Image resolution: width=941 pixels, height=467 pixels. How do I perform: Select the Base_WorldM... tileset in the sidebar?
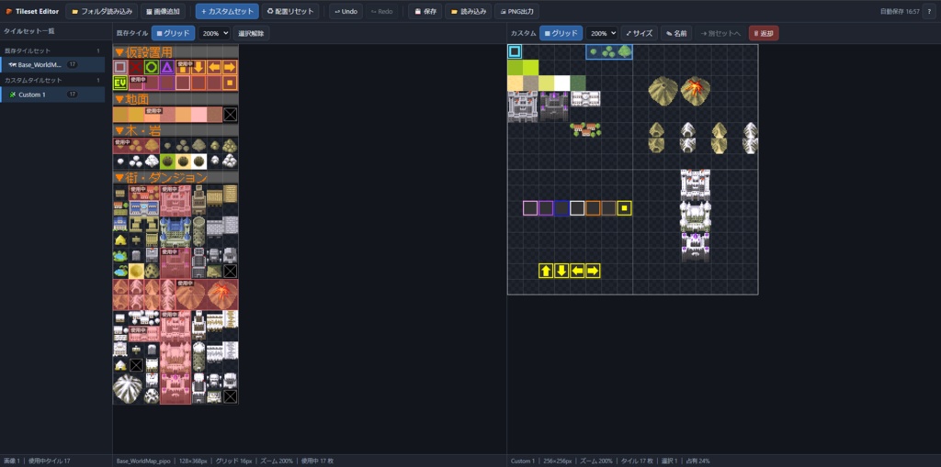(x=52, y=64)
